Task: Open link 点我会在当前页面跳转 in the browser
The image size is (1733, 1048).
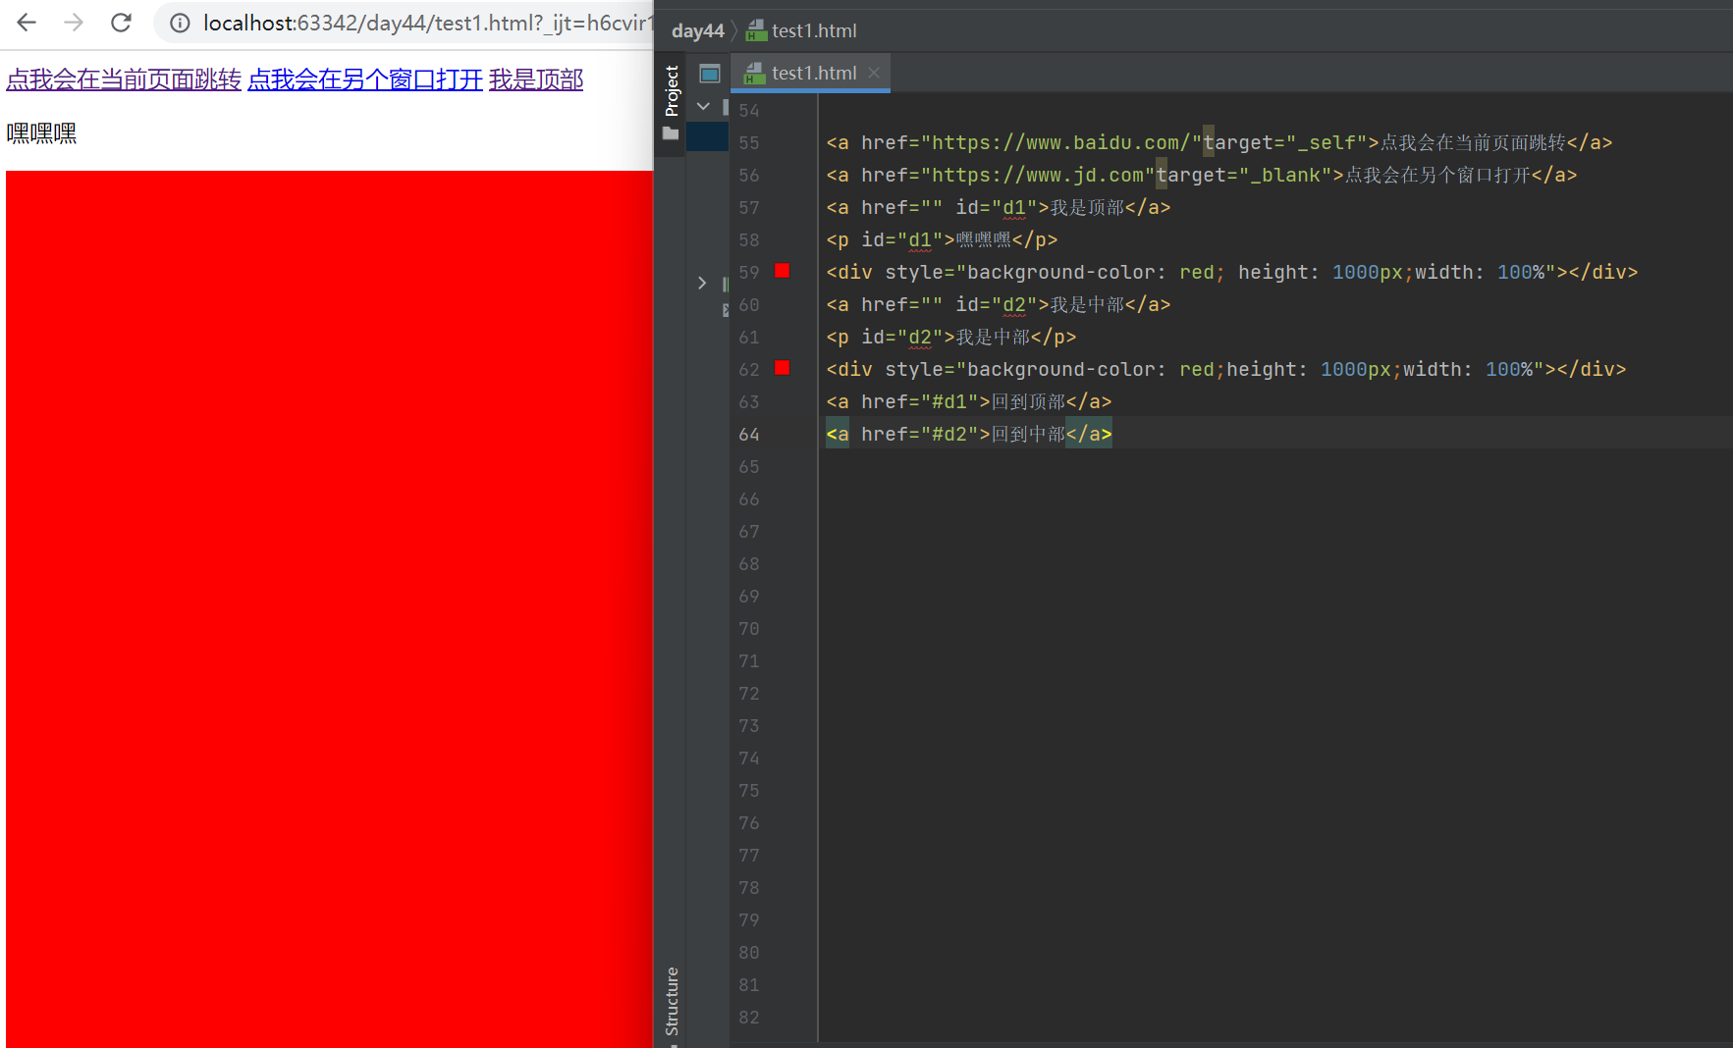Action: tap(124, 79)
